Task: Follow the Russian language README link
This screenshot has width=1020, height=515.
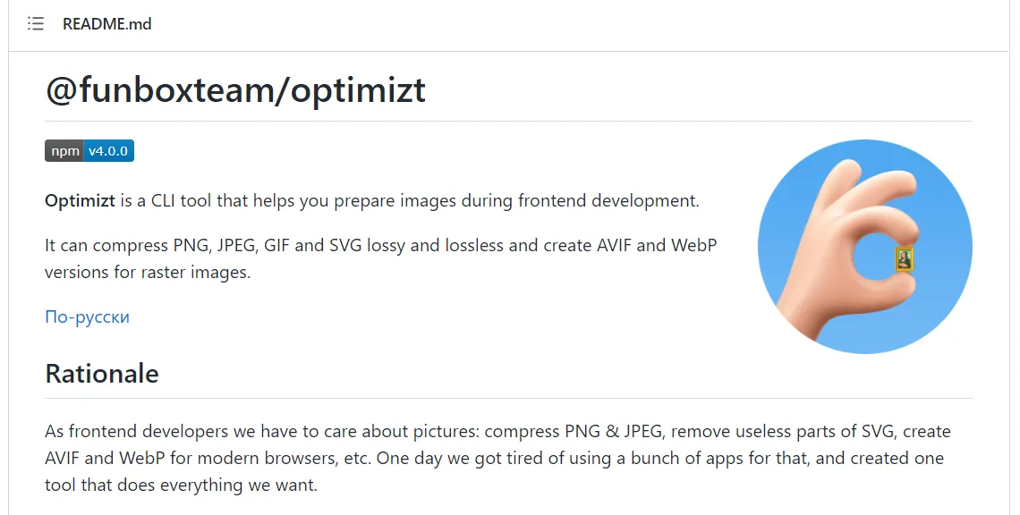Action: [87, 317]
